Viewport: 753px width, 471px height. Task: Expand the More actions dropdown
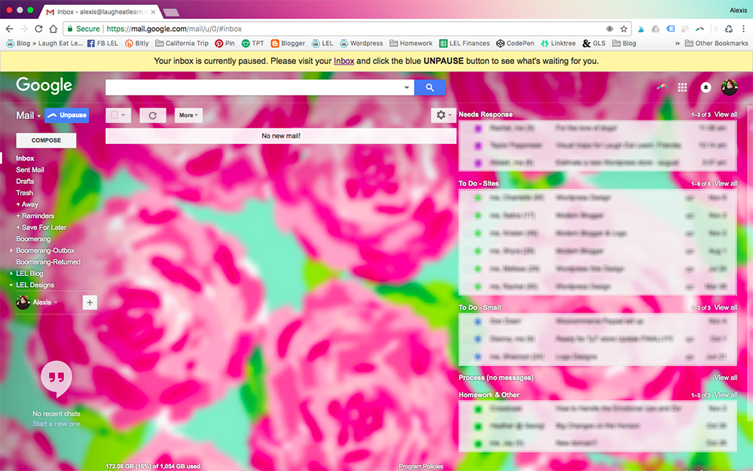[188, 115]
